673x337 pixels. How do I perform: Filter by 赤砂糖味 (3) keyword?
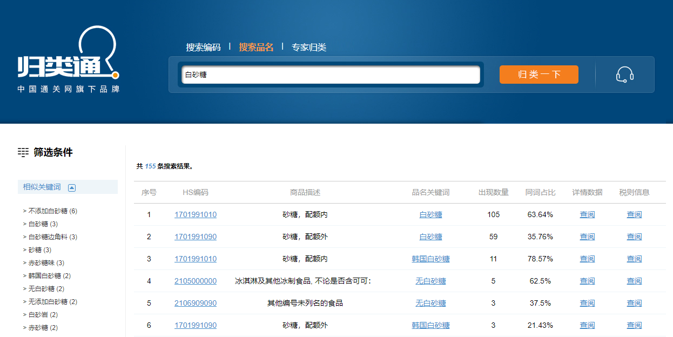point(46,263)
